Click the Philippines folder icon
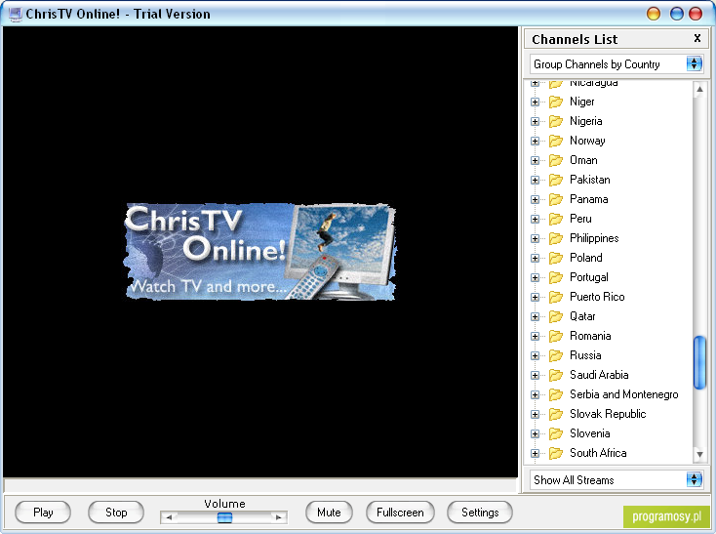 pos(556,238)
